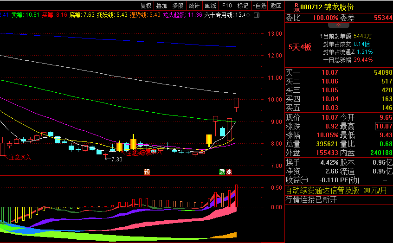Click the 外盘 value 155433
This screenshot has height=243, width=393.
tap(327, 153)
